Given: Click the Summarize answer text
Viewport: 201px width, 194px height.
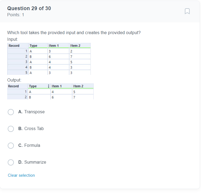Looking at the screenshot, I should coord(35,162).
